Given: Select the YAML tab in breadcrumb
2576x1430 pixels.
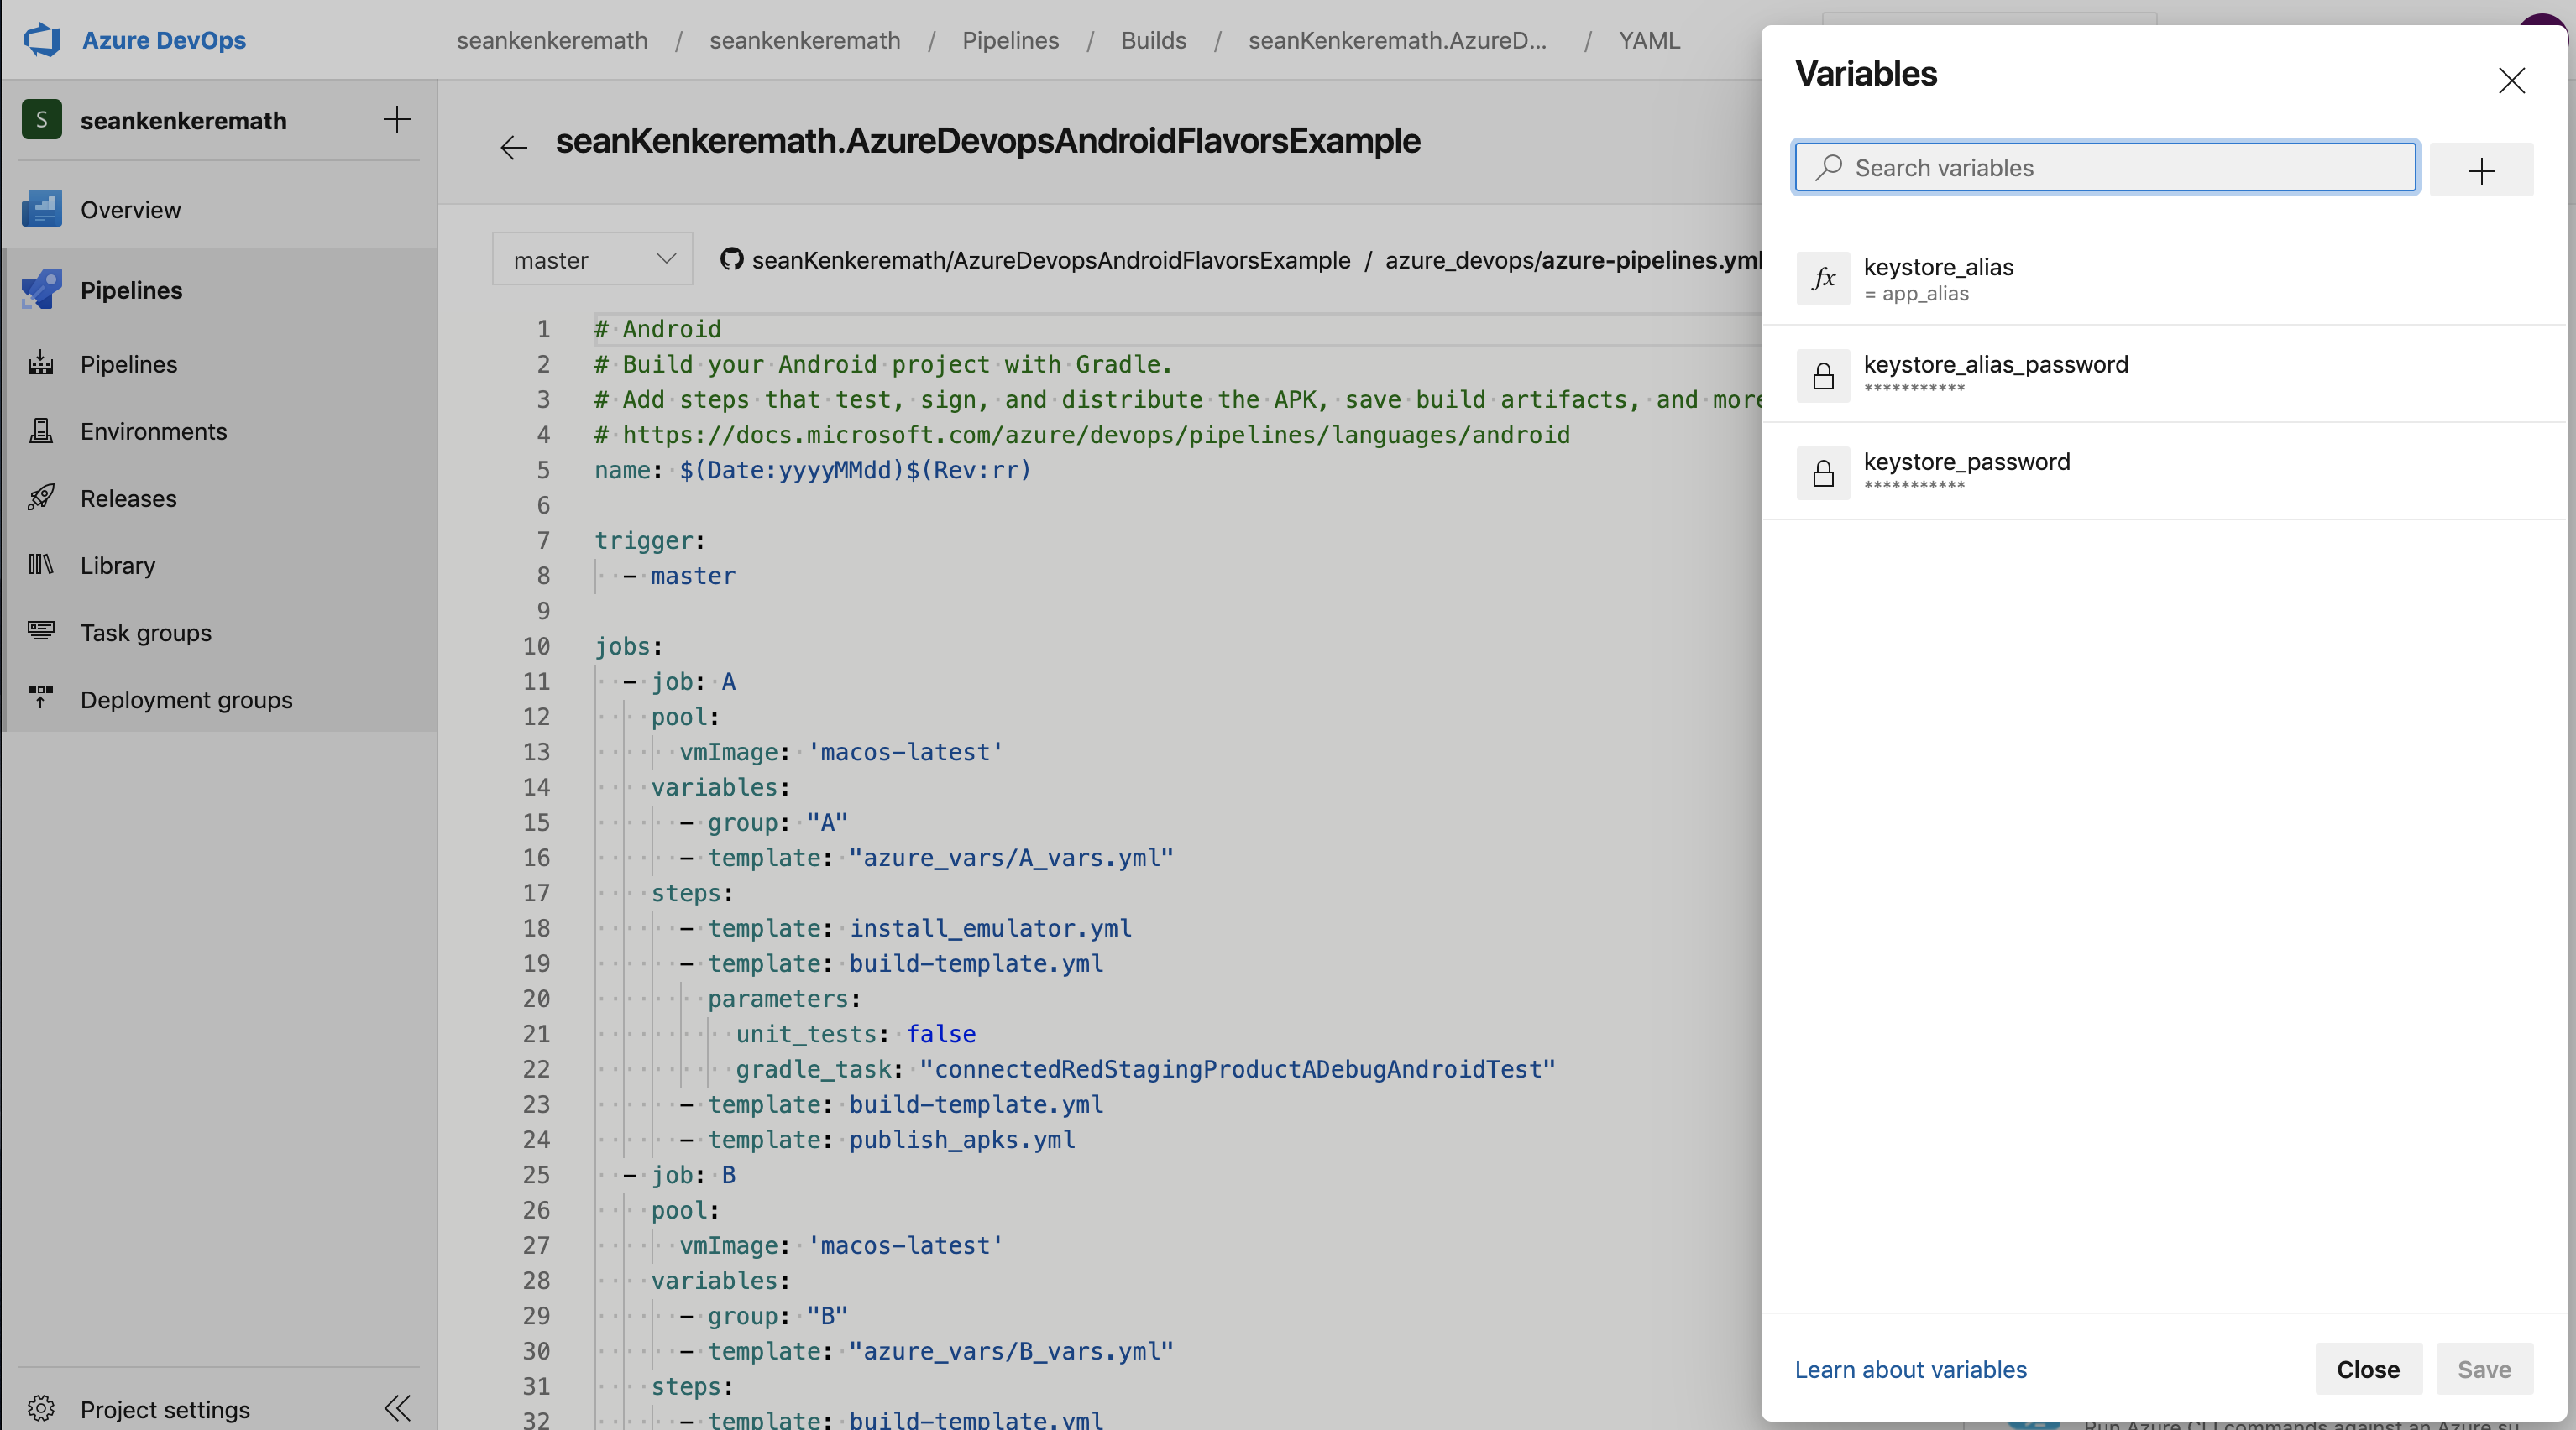Looking at the screenshot, I should (1649, 39).
